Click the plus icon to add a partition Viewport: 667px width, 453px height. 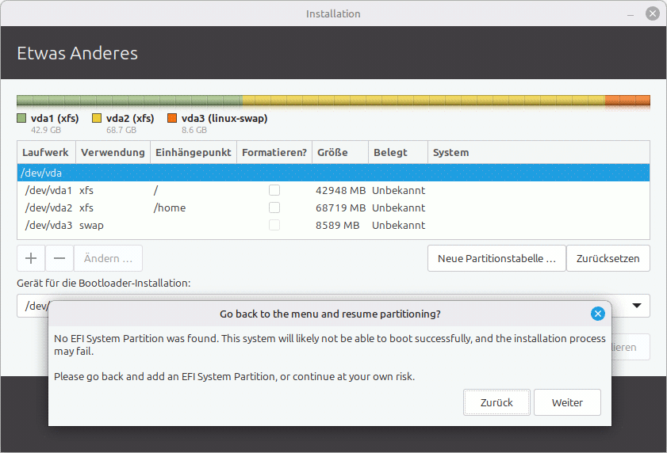31,258
